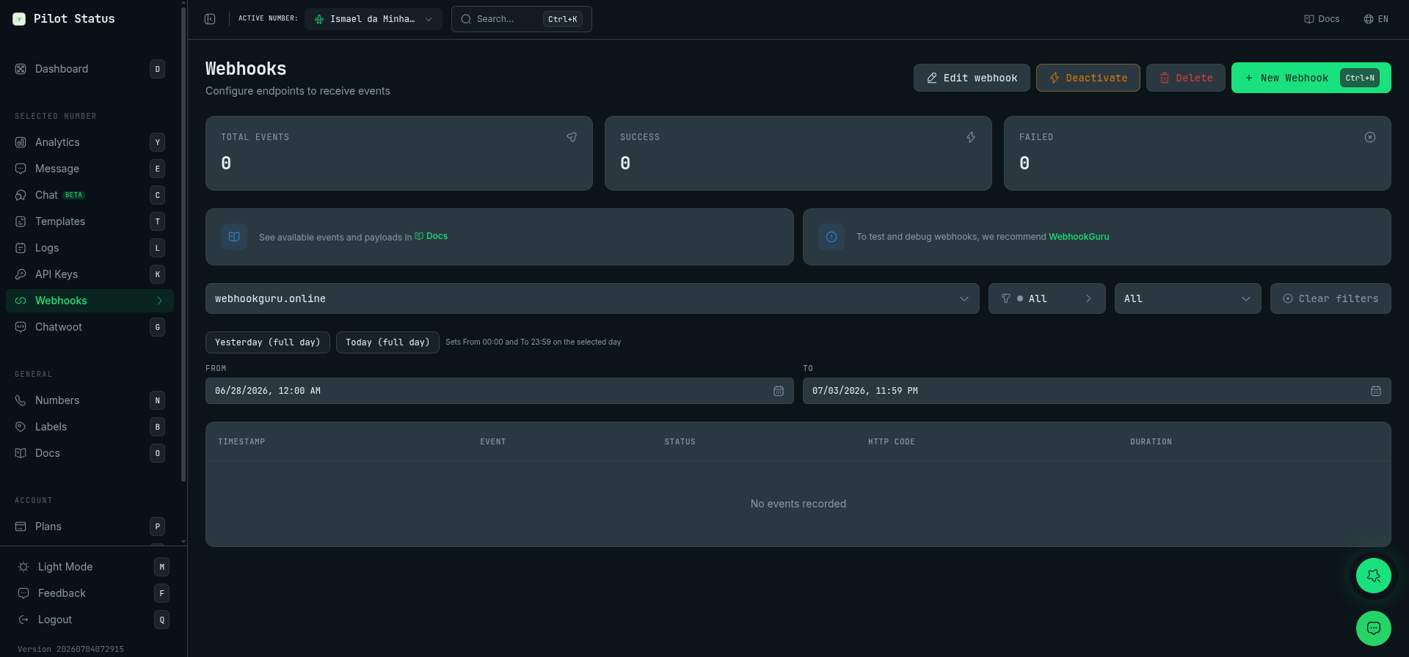Navigate to Logs
The height and width of the screenshot is (657, 1409).
[x=90, y=248]
